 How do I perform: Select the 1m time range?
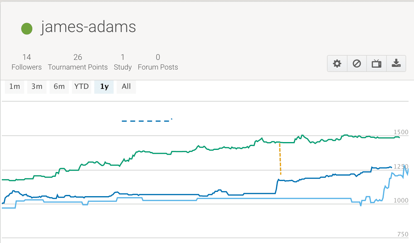15,87
